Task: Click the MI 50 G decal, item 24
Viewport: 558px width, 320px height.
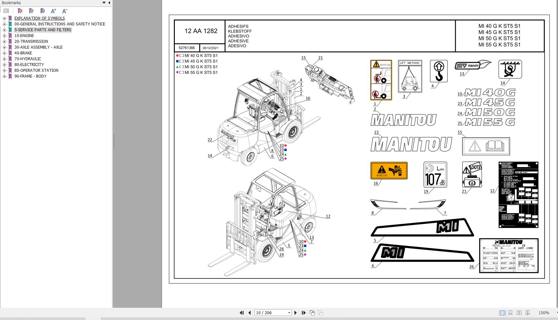Action: (490, 112)
